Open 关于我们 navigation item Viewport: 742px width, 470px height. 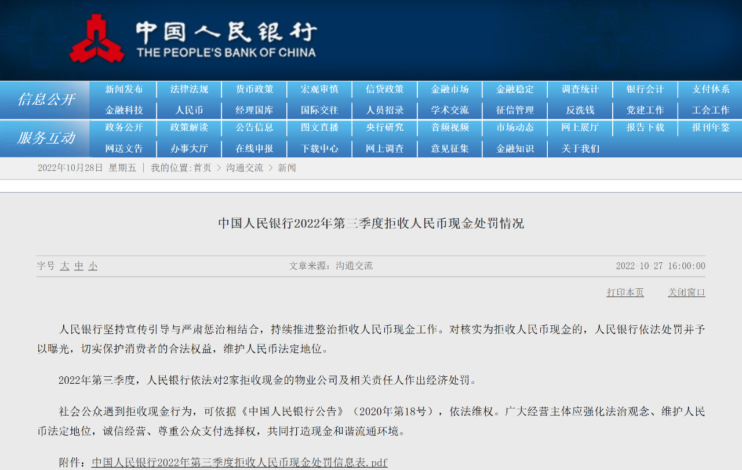[580, 149]
